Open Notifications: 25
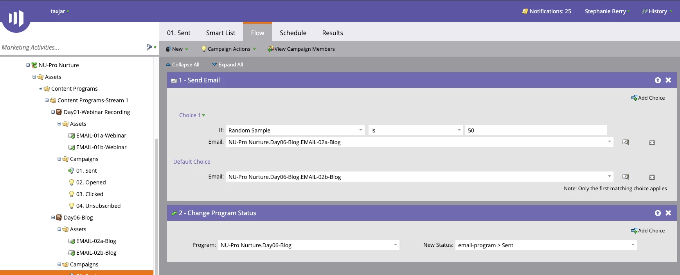Image resolution: width=680 pixels, height=275 pixels. click(x=547, y=11)
